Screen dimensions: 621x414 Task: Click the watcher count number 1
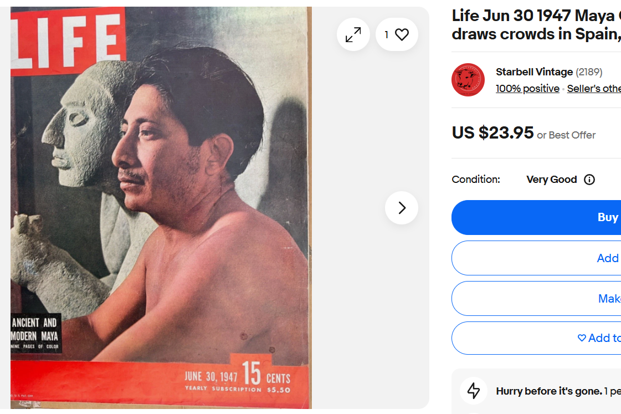tap(387, 35)
